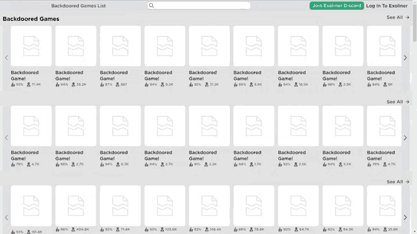Viewport: 417px width, 234px height.
Task: Open game thumbnail with 18.5K players
Action: (x=298, y=46)
